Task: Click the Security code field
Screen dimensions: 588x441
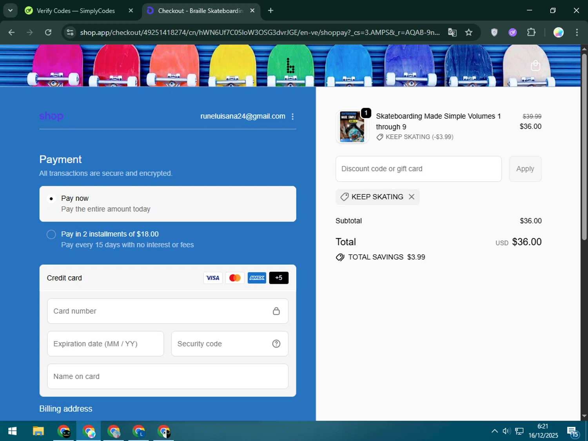Action: tap(230, 344)
